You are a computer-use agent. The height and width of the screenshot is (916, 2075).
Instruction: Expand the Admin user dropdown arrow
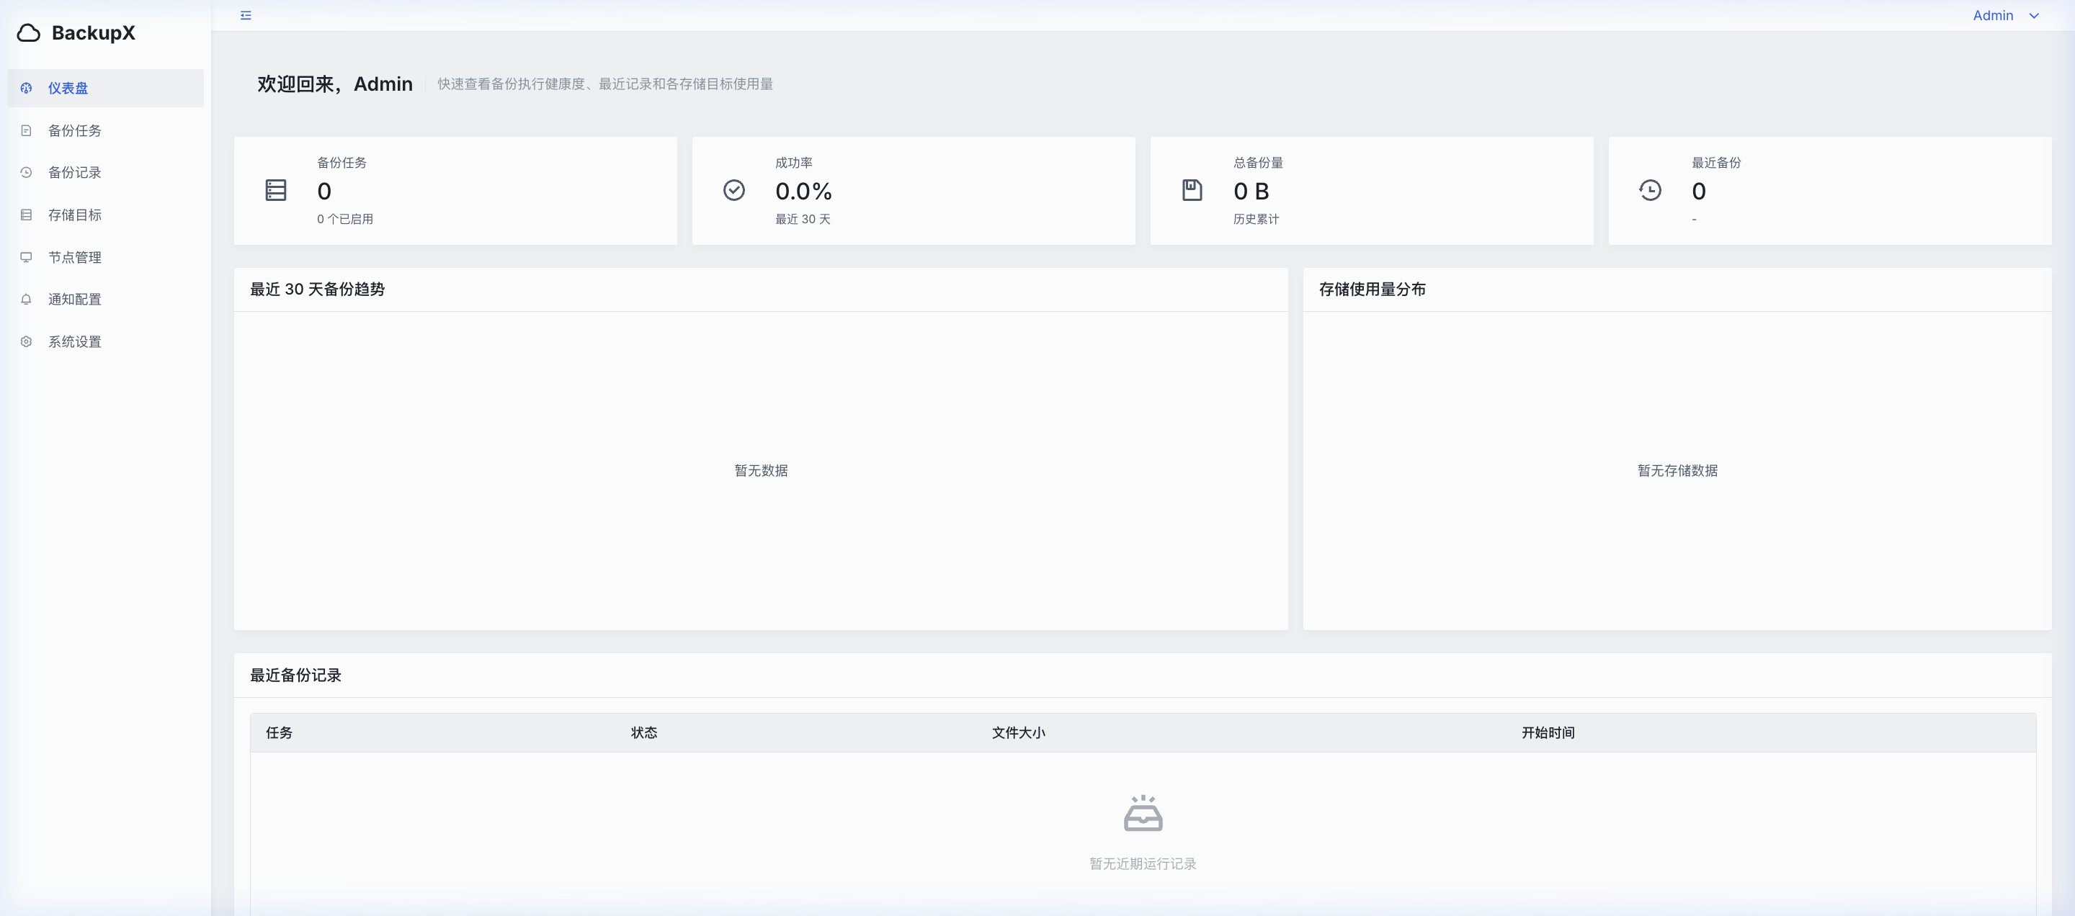coord(2033,16)
